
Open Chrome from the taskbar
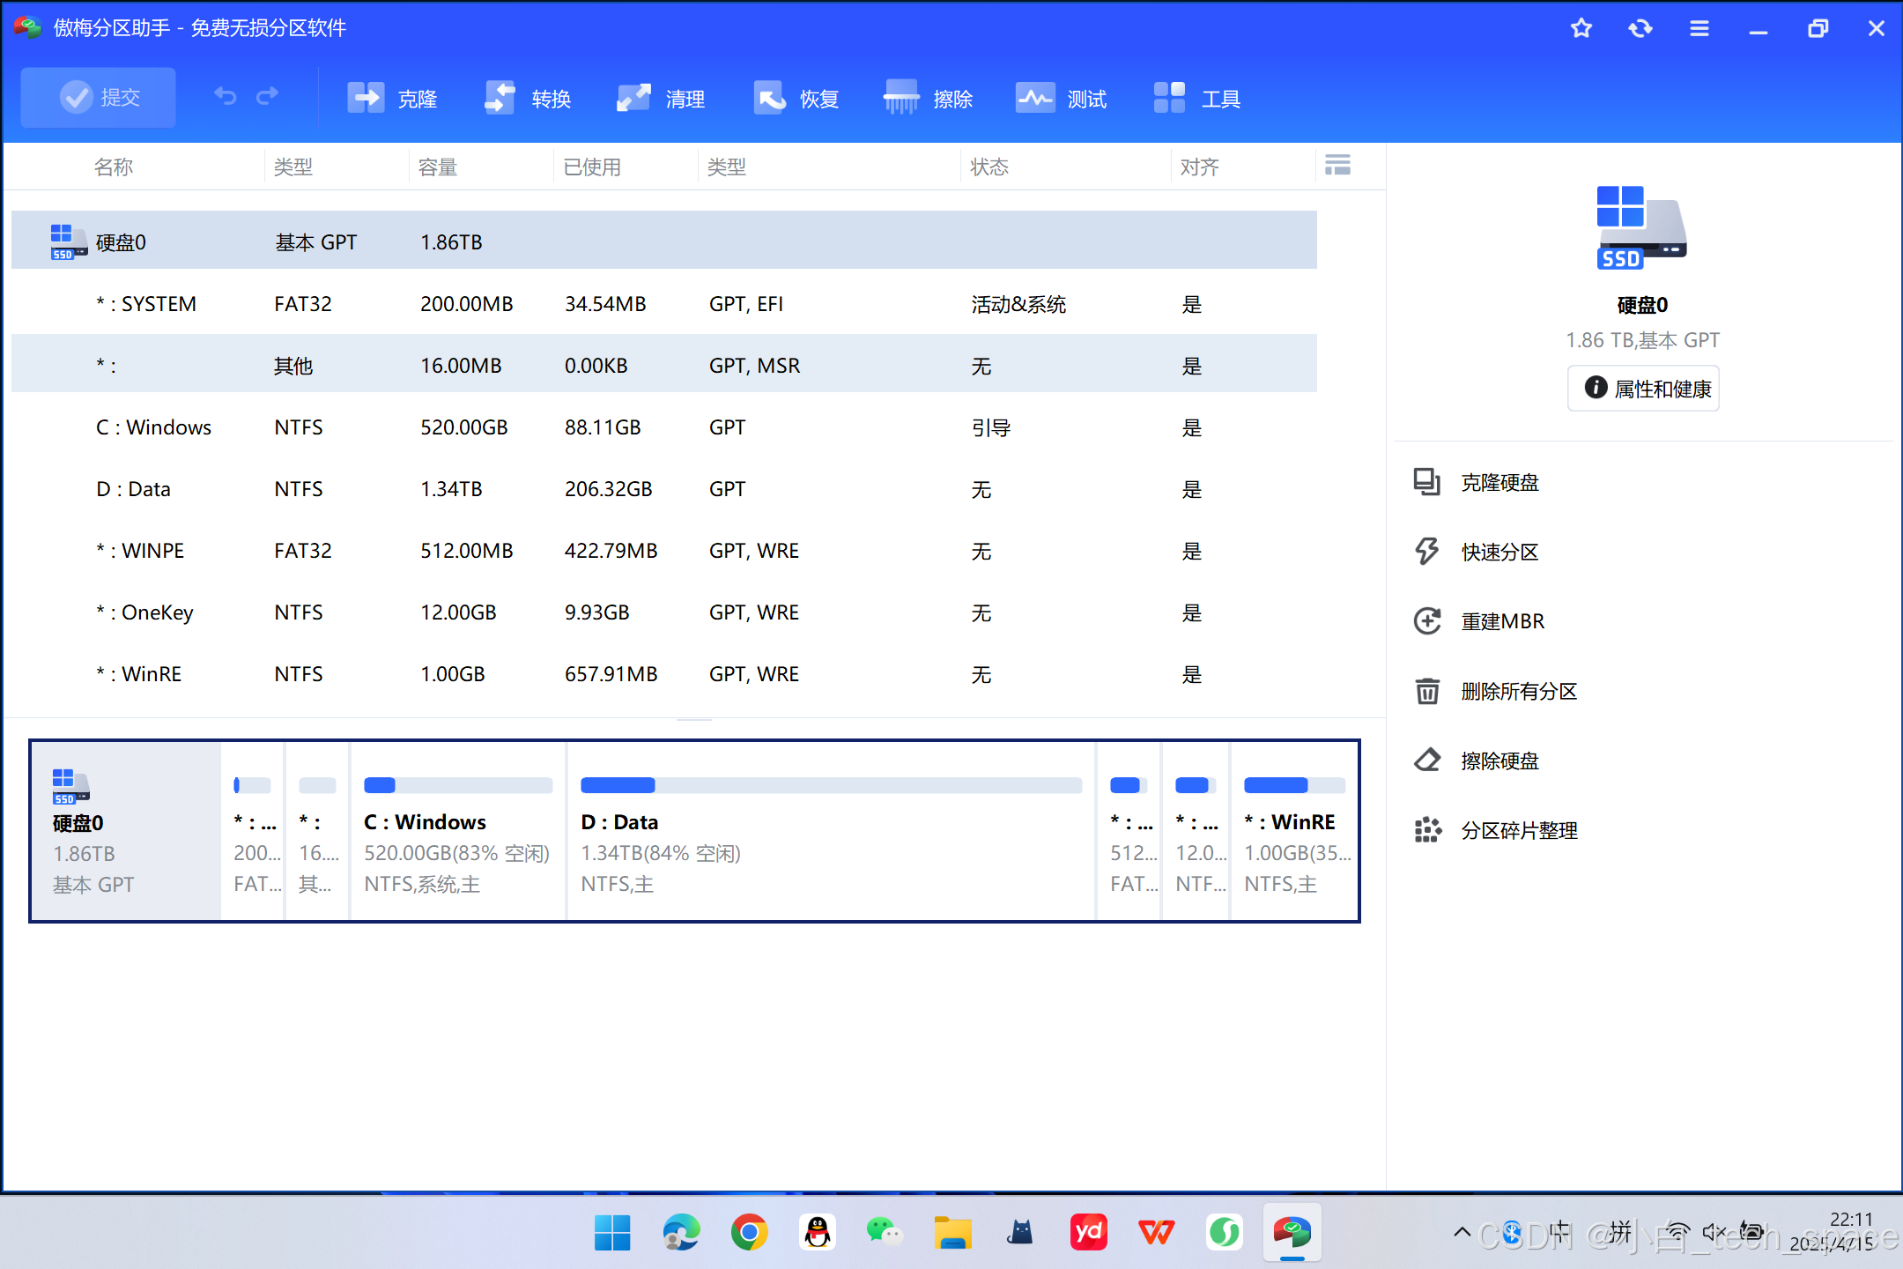click(x=749, y=1232)
